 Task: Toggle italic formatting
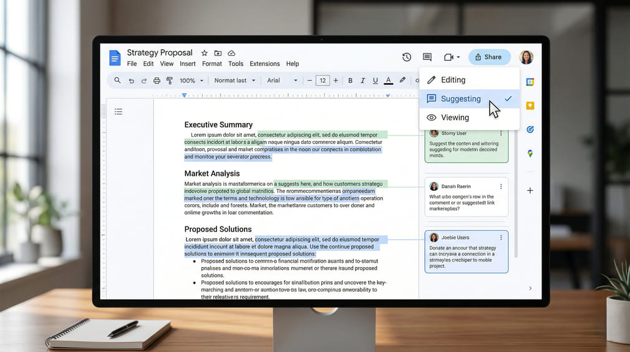point(363,81)
